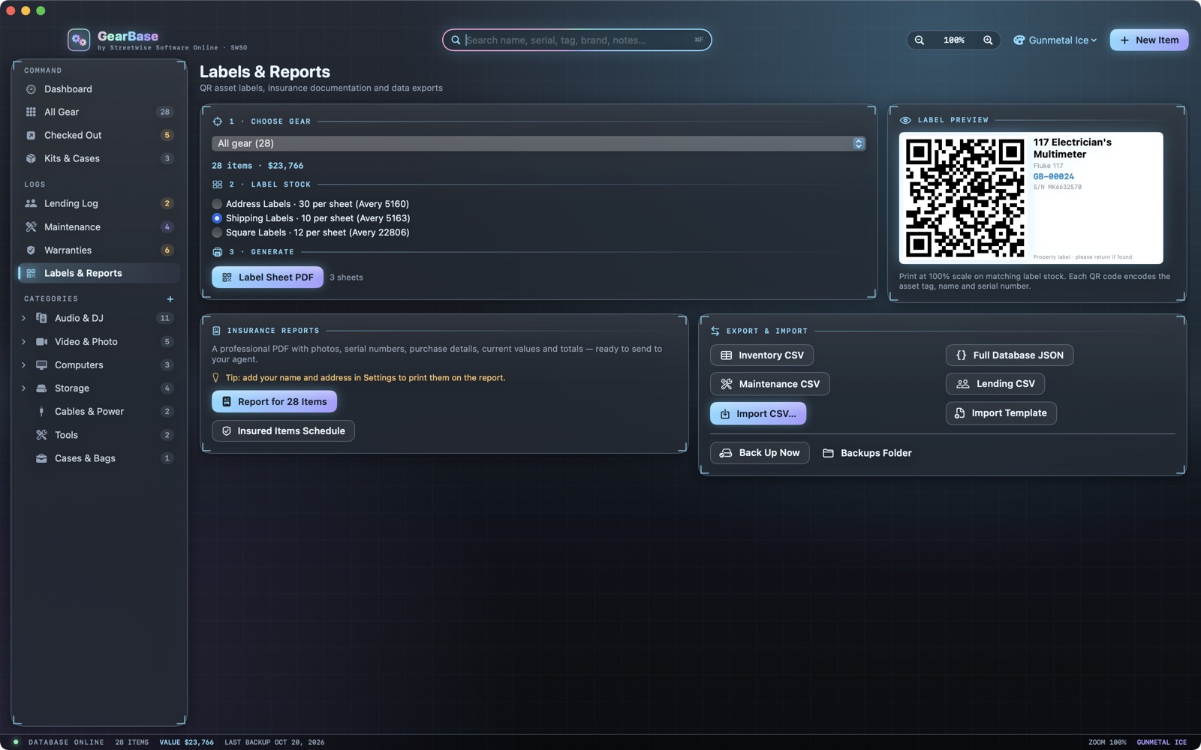1201x750 pixels.
Task: Click the theme palette icon beside Gunmetal Ice
Action: pyautogui.click(x=1019, y=40)
